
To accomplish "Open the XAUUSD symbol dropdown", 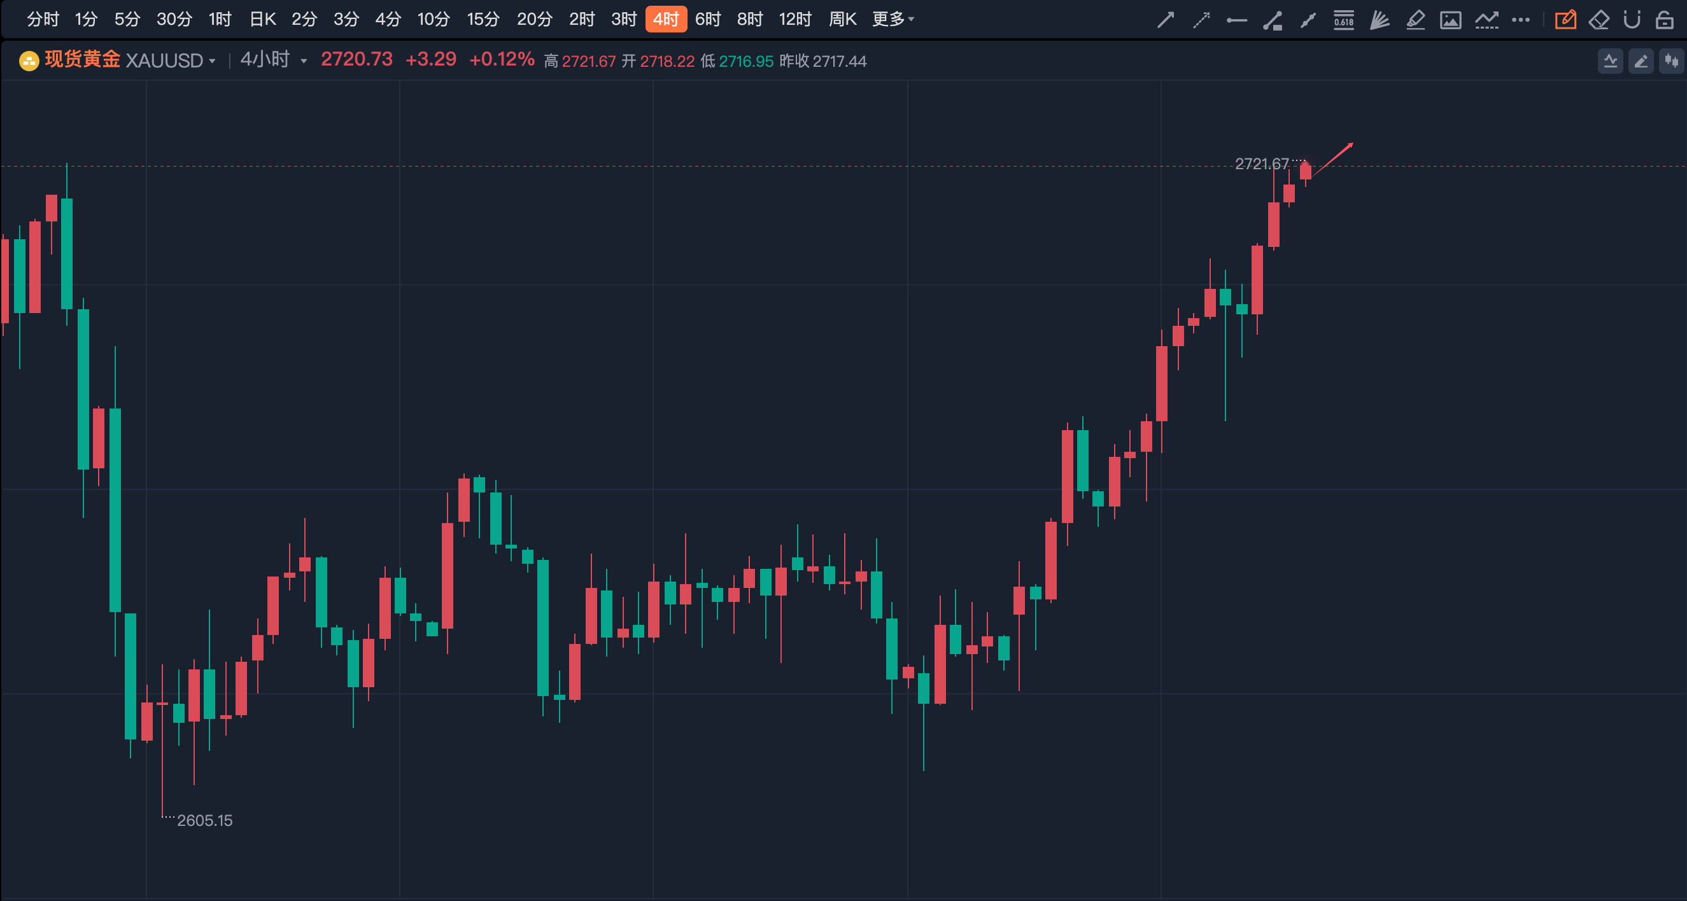I will click(170, 61).
